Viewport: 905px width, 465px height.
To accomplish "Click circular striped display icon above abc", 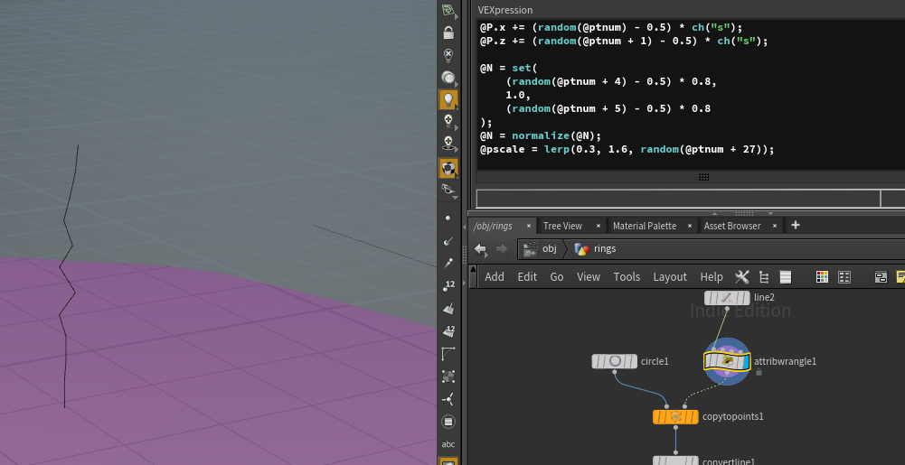I will [x=448, y=421].
